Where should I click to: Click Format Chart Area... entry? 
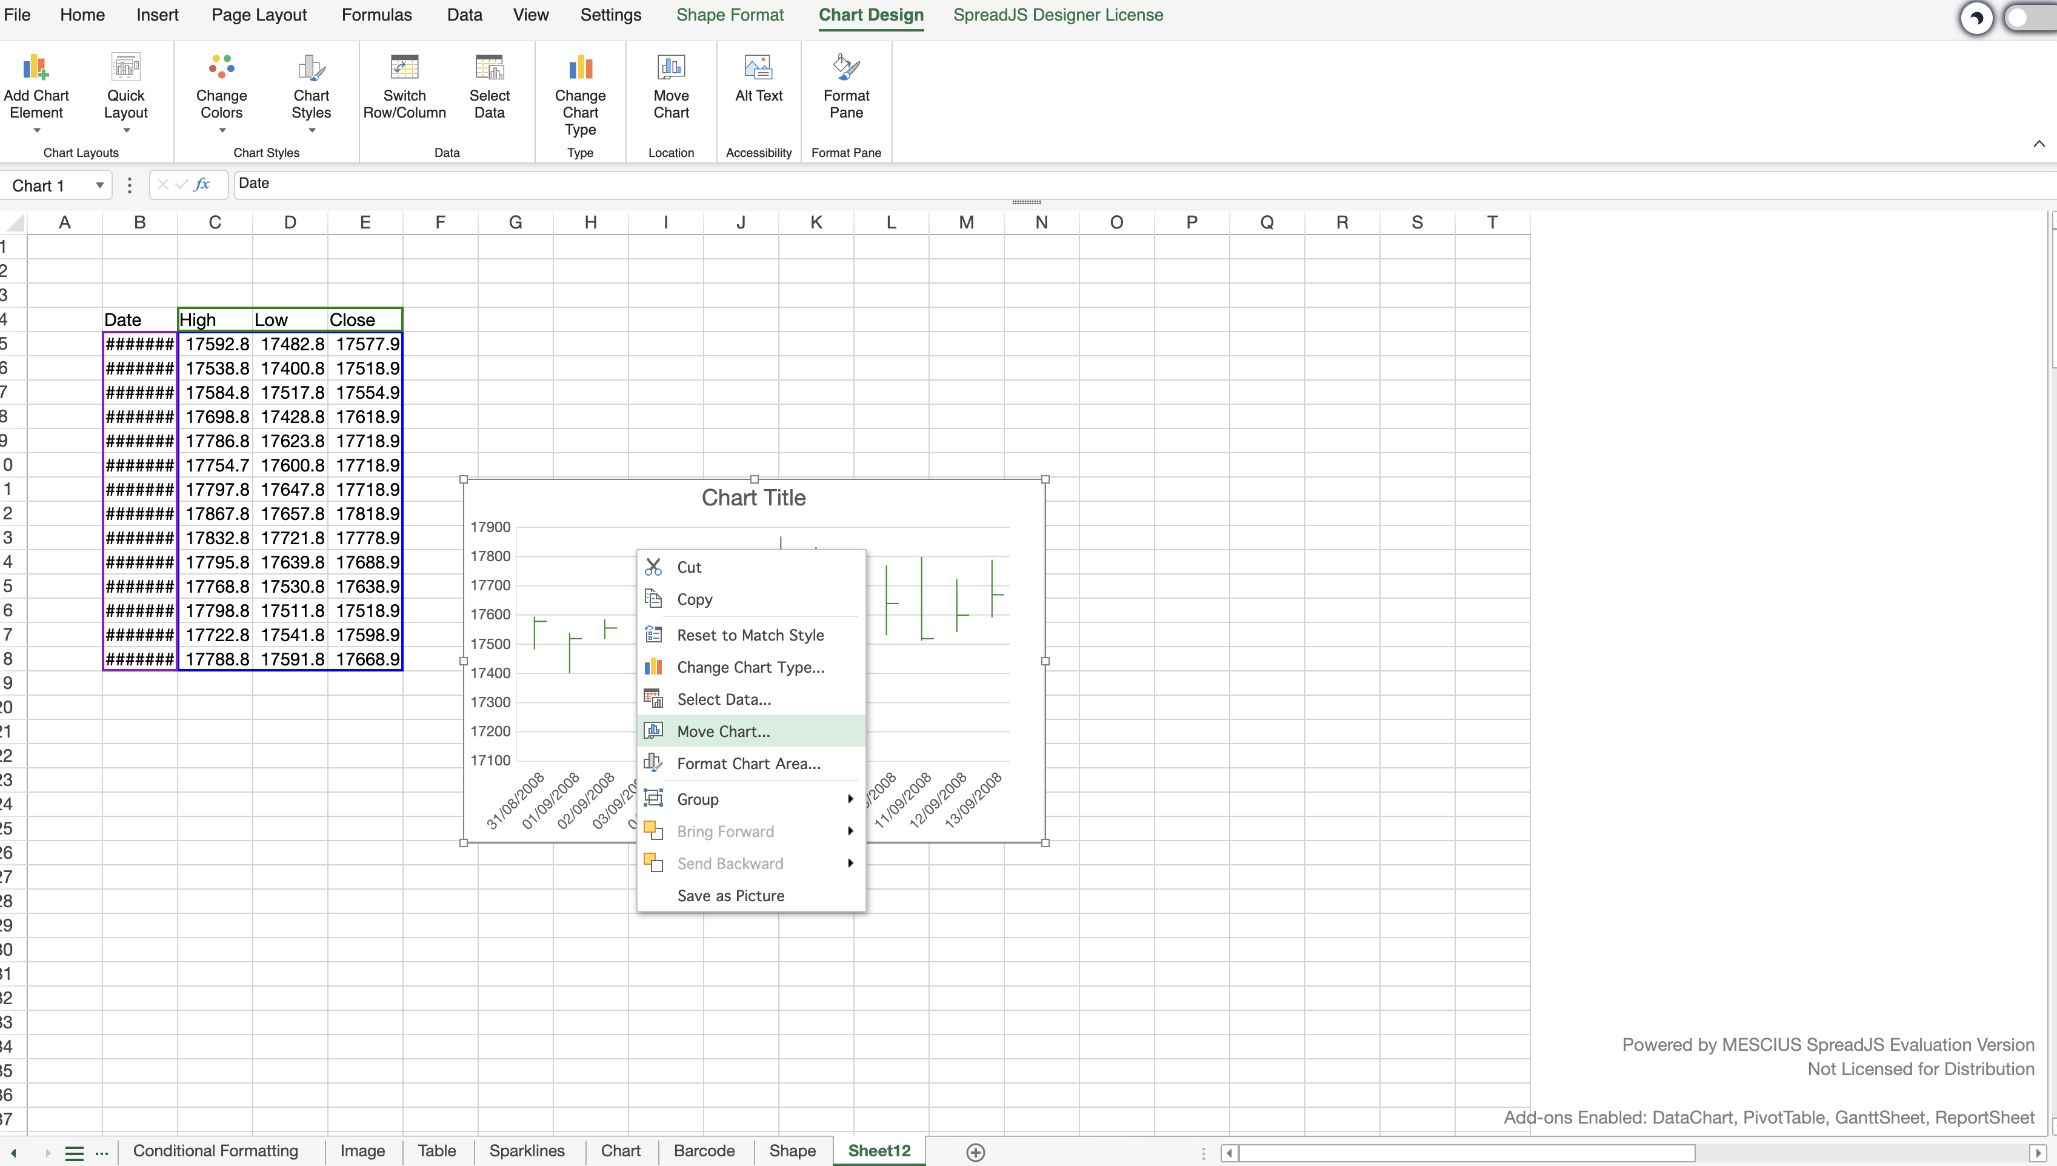[x=748, y=763]
